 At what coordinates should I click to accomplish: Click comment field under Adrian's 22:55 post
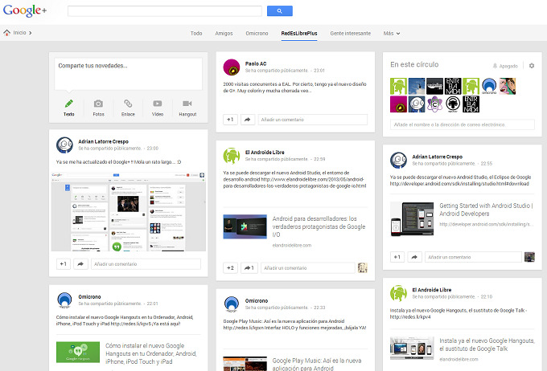(473, 257)
